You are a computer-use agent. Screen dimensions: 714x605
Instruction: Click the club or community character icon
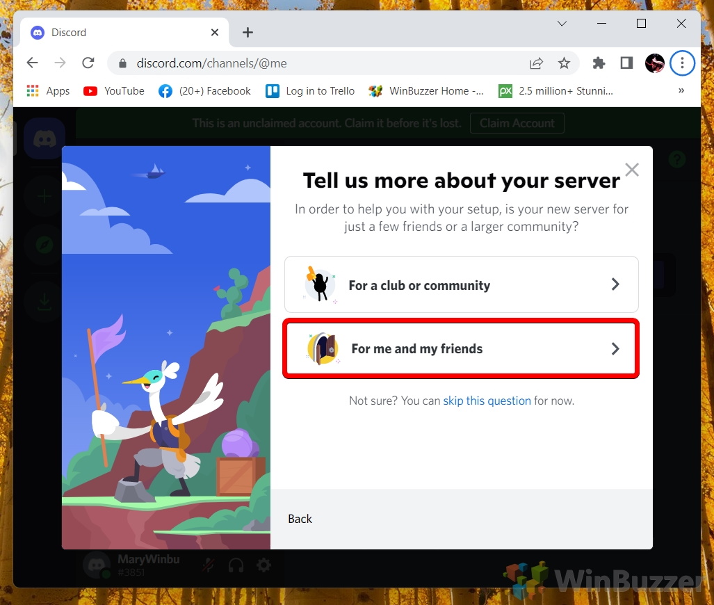[320, 284]
